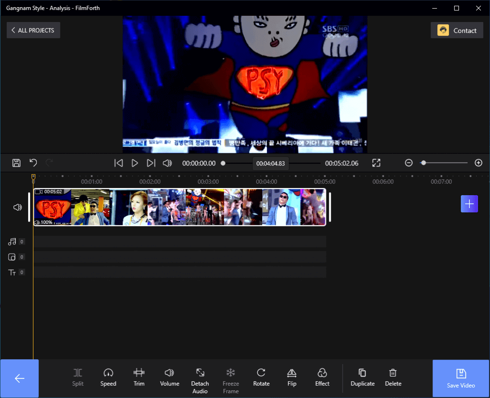Viewport: 490px width, 398px height.
Task: Click the timeline ruler at 00:03:00
Action: [x=208, y=181]
